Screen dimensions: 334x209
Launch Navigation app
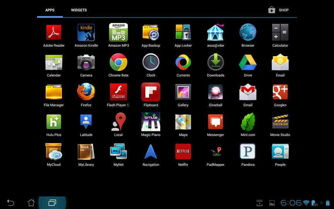[x=151, y=152]
